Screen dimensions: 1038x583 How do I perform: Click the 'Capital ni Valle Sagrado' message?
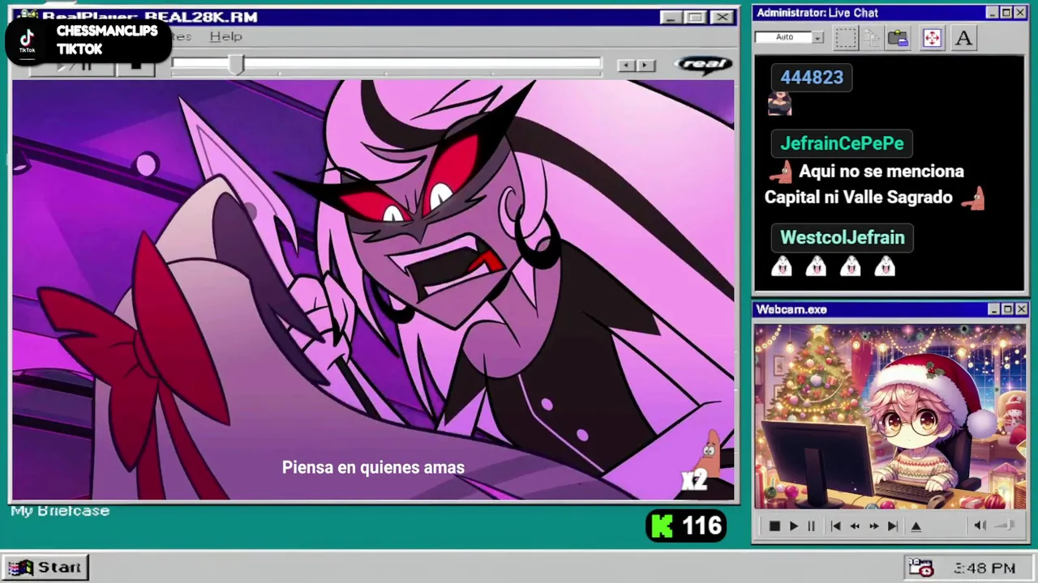858,197
